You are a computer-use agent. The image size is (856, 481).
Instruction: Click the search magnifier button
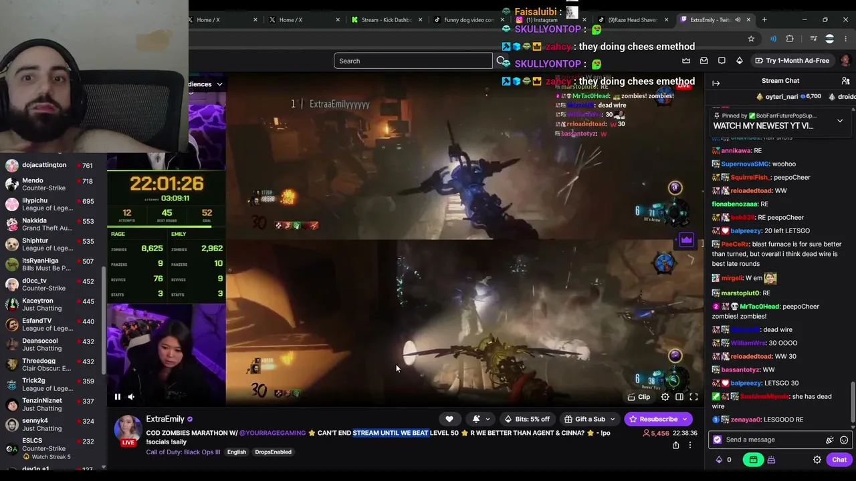tap(500, 61)
